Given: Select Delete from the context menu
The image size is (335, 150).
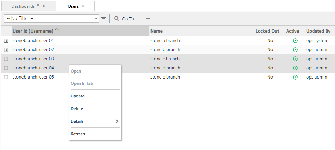Looking at the screenshot, I should [x=77, y=109].
